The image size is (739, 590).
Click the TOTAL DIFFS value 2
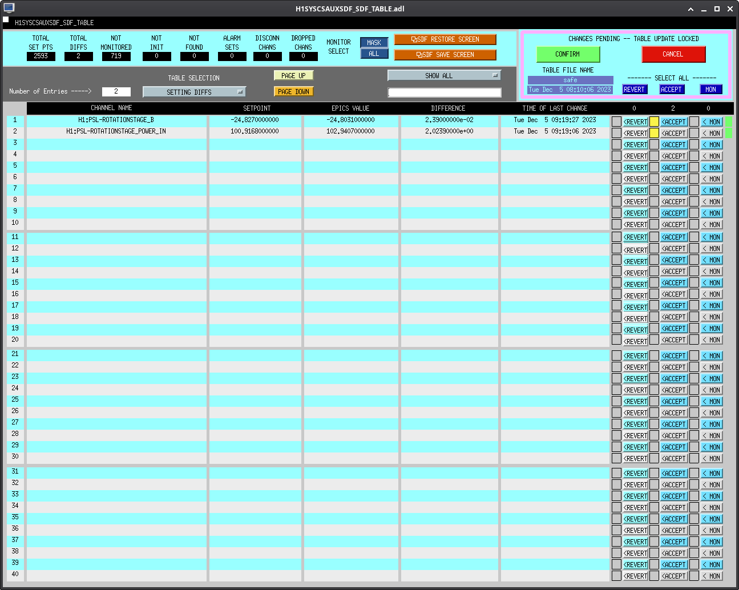coord(79,56)
